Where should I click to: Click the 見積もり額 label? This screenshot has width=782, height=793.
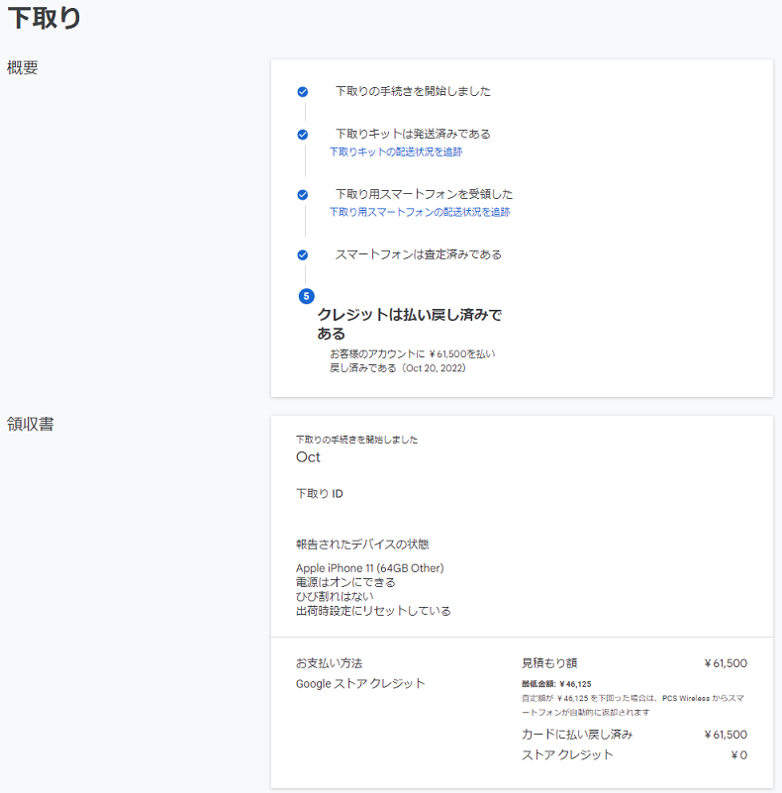(549, 663)
